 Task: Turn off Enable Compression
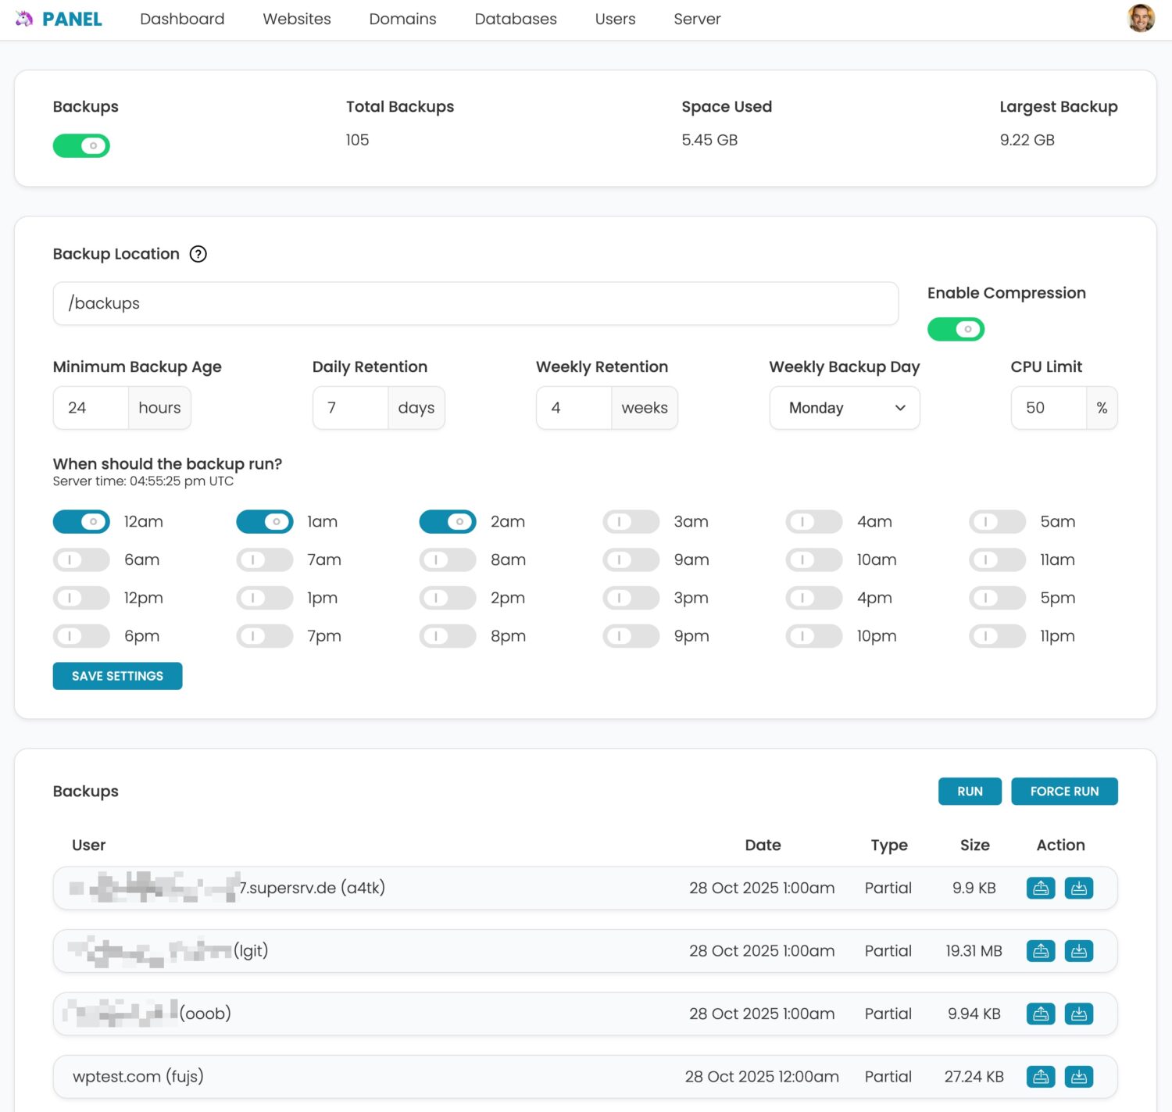click(x=956, y=329)
